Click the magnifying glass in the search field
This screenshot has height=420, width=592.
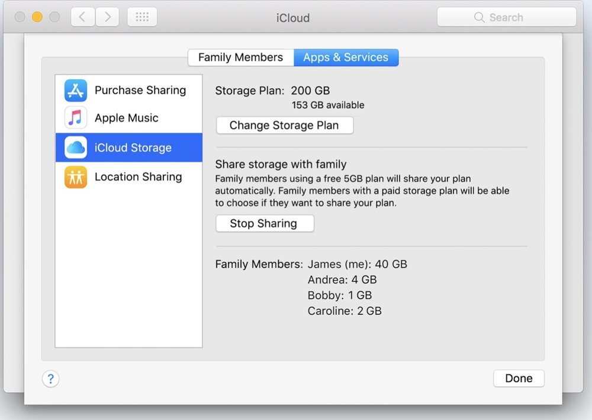pos(479,17)
